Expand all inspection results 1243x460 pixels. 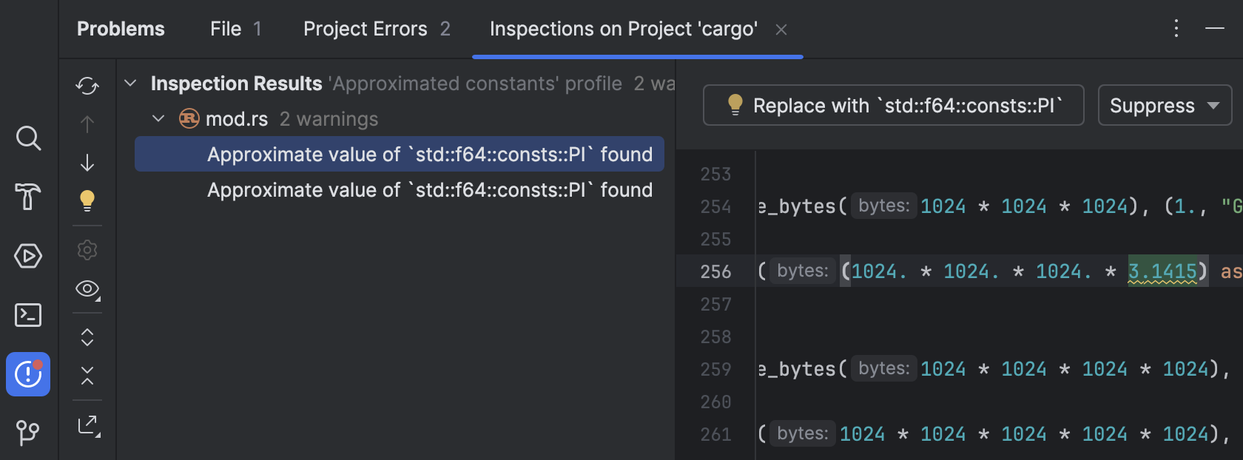87,337
